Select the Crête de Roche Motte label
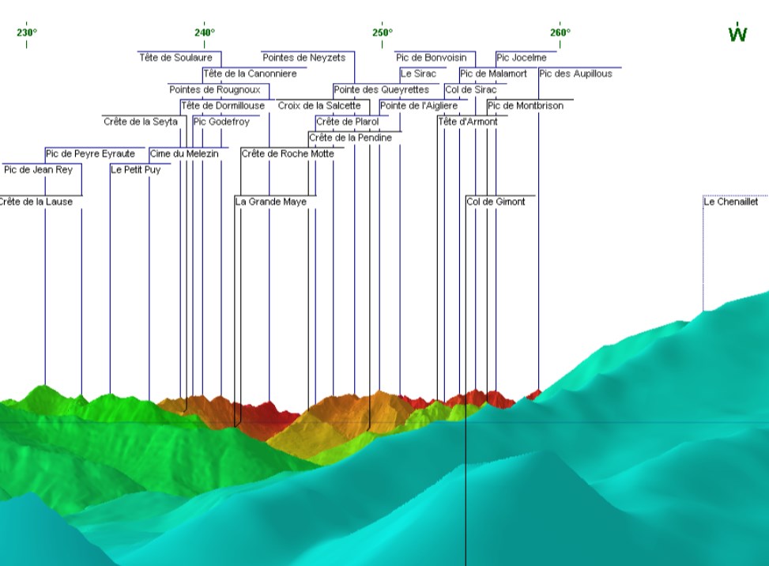This screenshot has width=769, height=566. click(288, 154)
